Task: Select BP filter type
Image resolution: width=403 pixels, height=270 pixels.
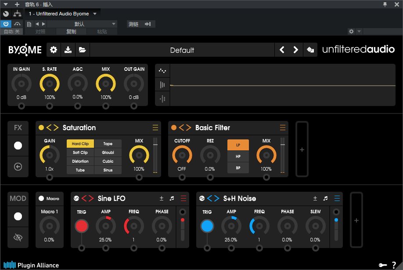Action: [238, 168]
